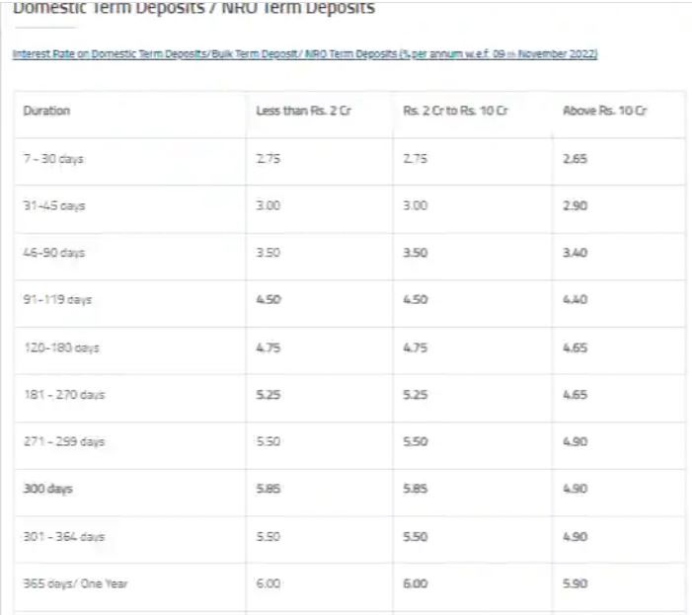Image resolution: width=692 pixels, height=615 pixels.
Task: Select the 'Less than Rs. 2 Cr' header
Action: click(x=304, y=111)
